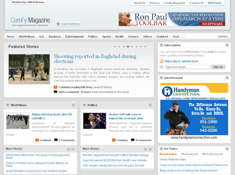Collapse the Hot Topics widget arrow
The image size is (235, 175).
[161, 149]
